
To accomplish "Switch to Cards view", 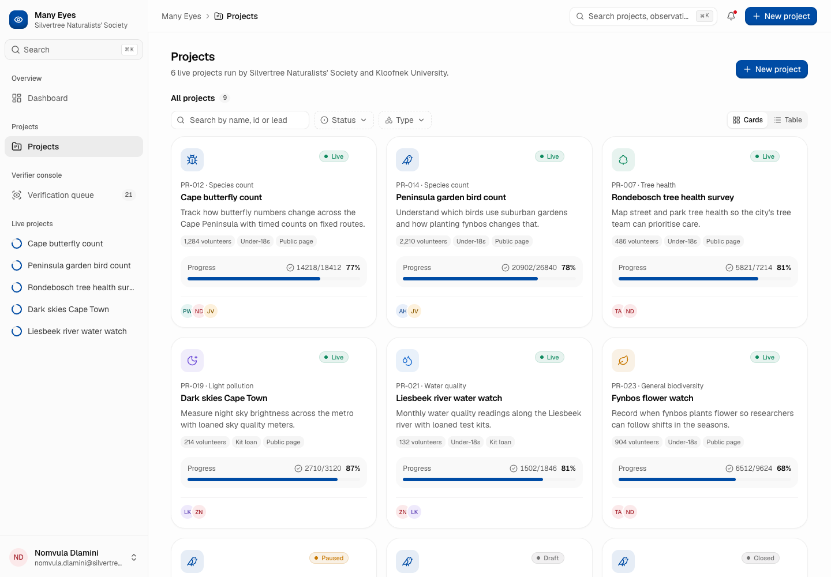I will click(x=748, y=120).
